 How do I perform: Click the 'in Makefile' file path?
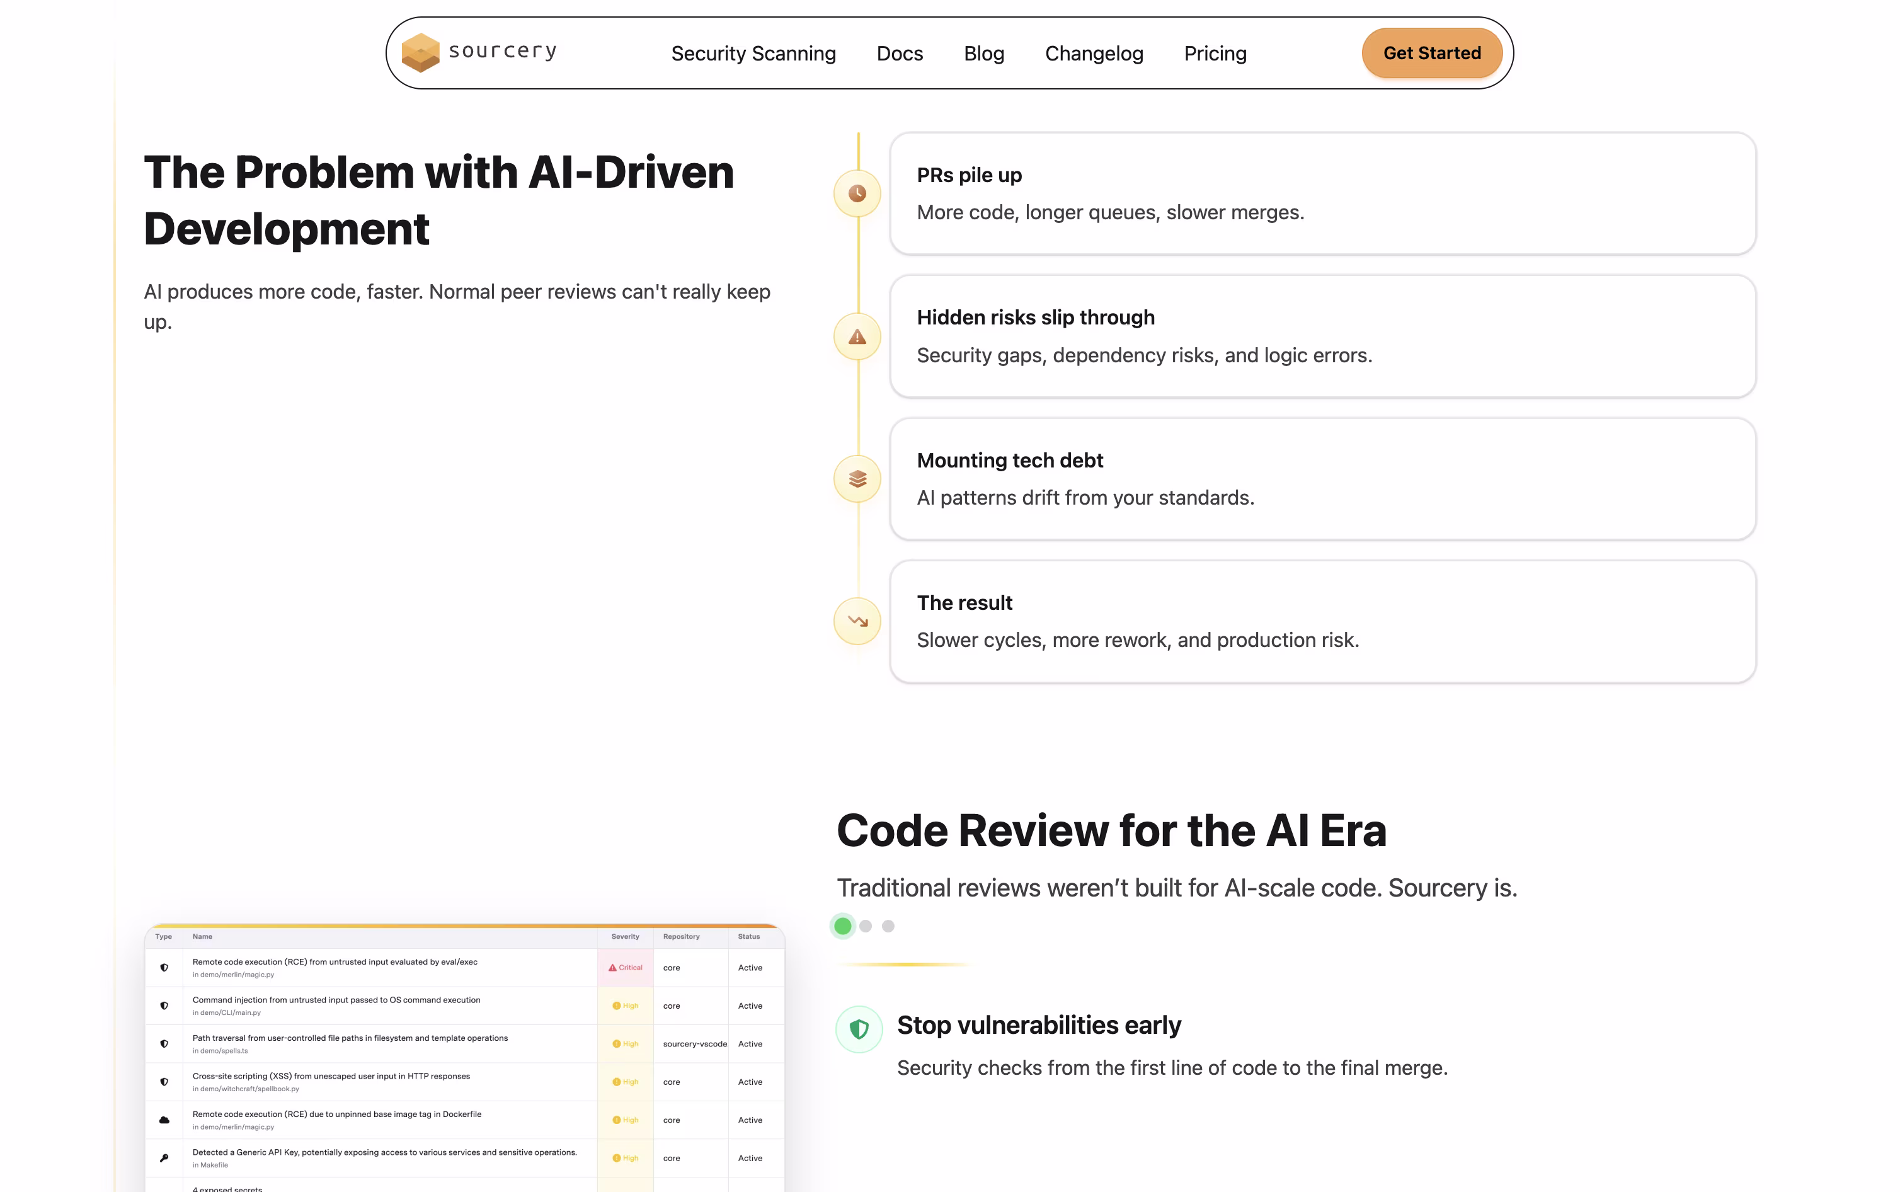(210, 1164)
